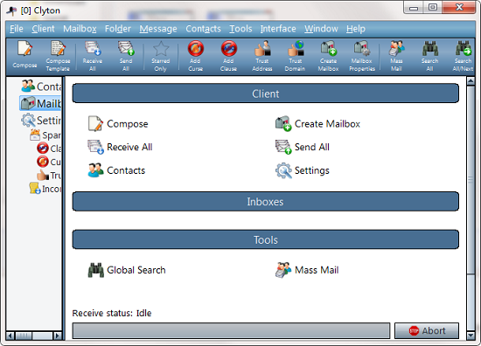Select the Contacts item in the sidebar tree

pos(41,86)
